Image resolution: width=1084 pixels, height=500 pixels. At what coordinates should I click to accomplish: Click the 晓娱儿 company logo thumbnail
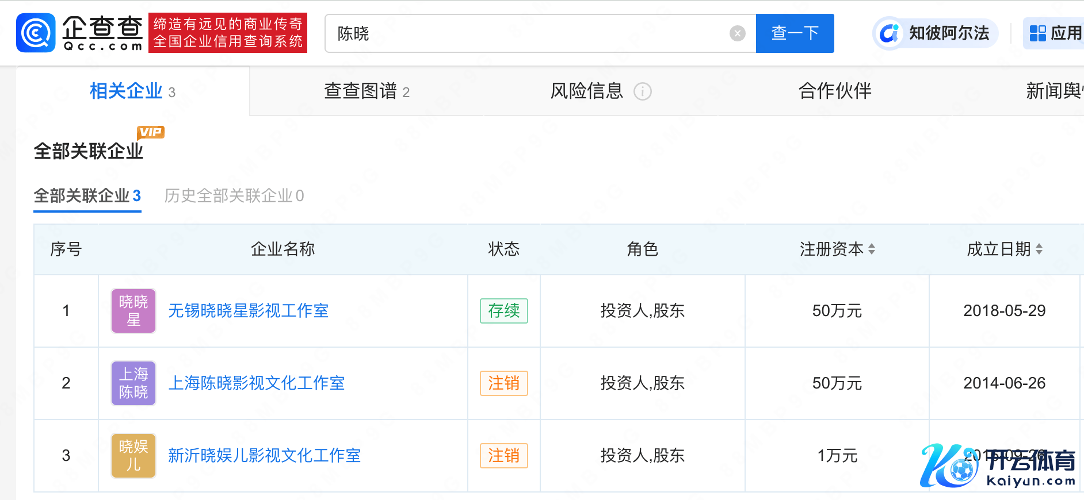tap(133, 456)
